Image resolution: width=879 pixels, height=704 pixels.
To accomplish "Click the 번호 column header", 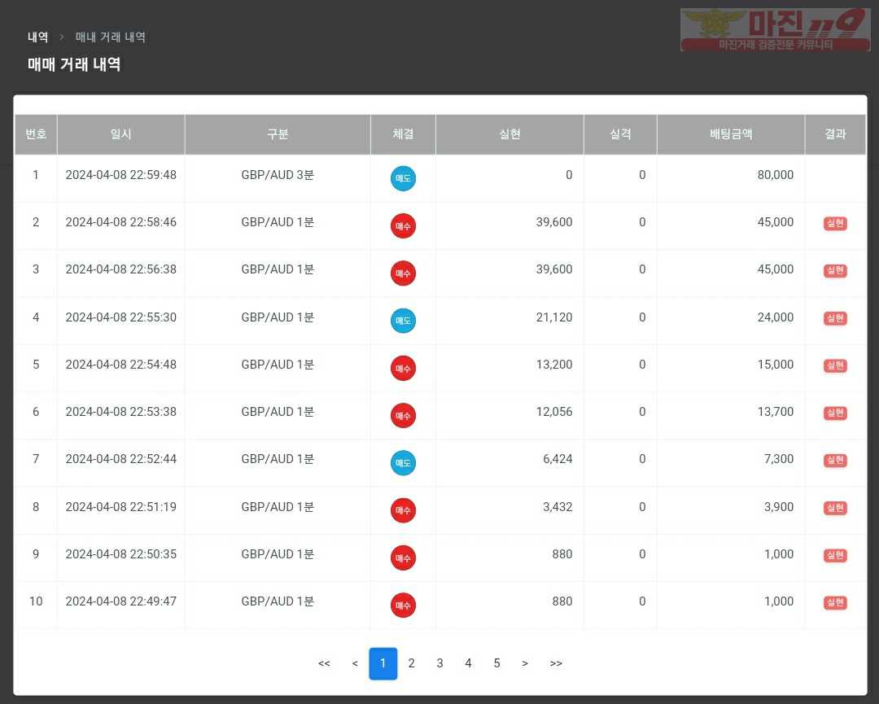I will [36, 134].
